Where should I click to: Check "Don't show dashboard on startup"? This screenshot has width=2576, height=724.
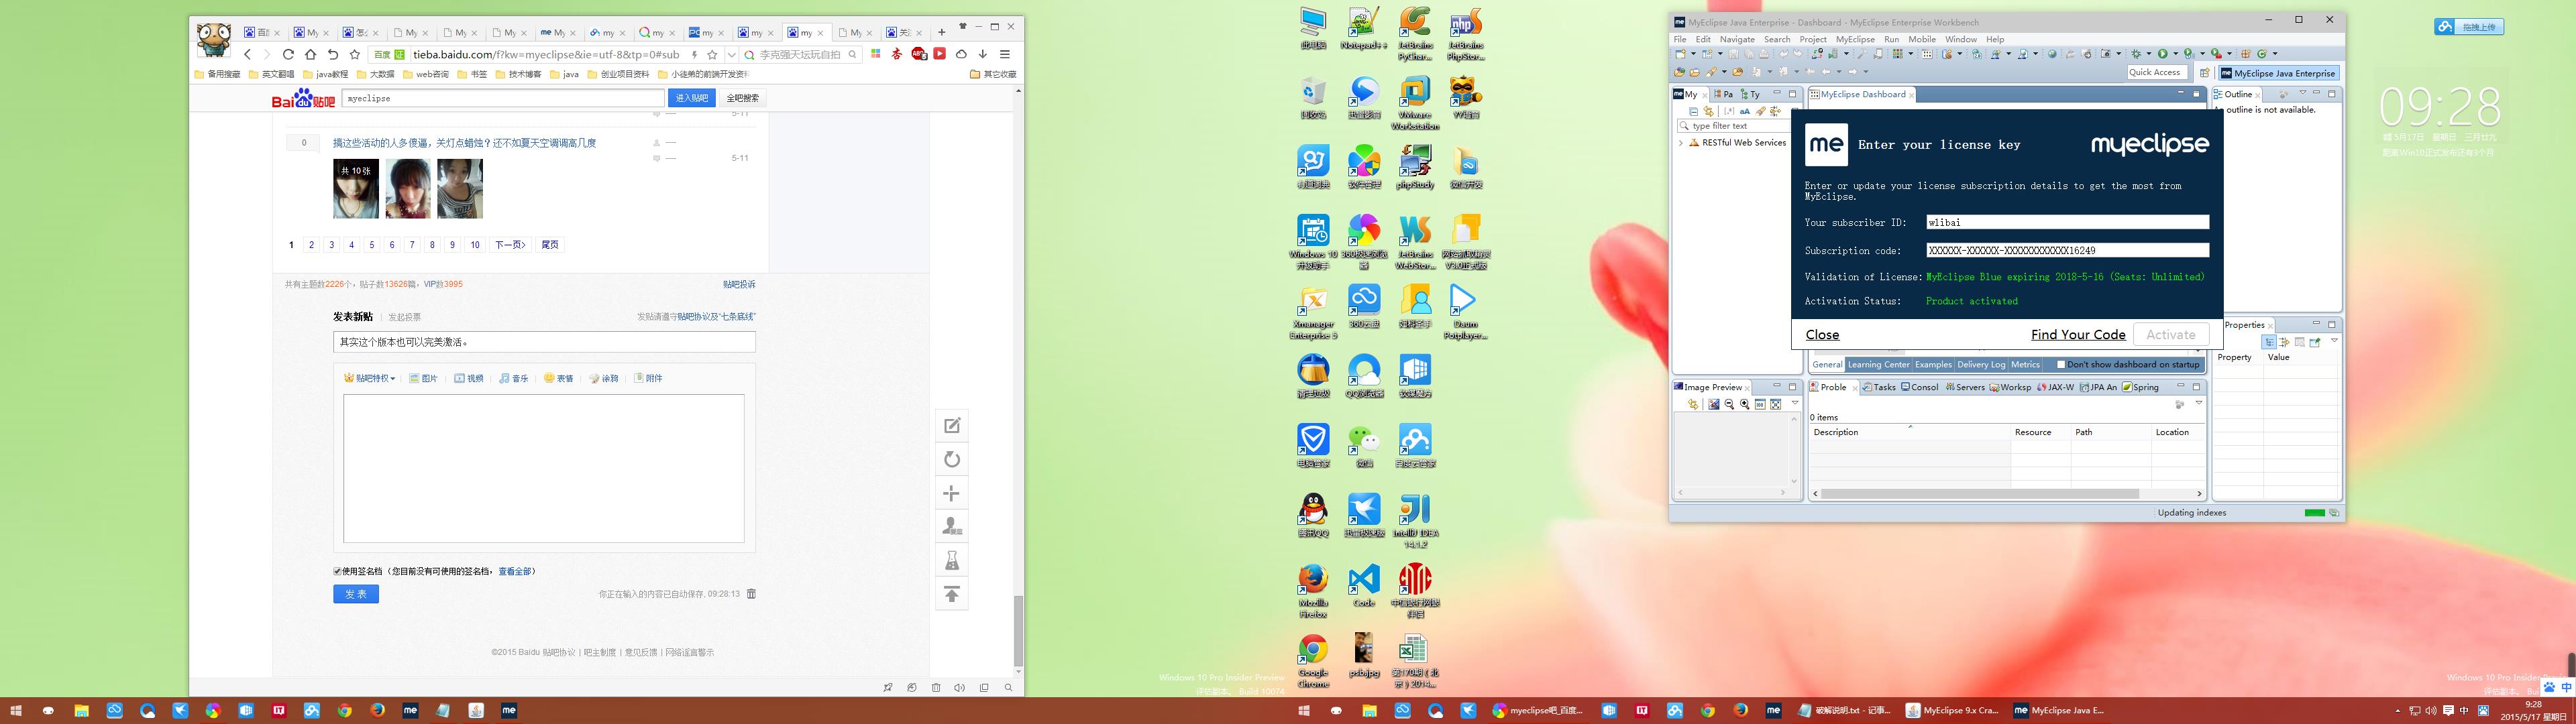click(2061, 365)
